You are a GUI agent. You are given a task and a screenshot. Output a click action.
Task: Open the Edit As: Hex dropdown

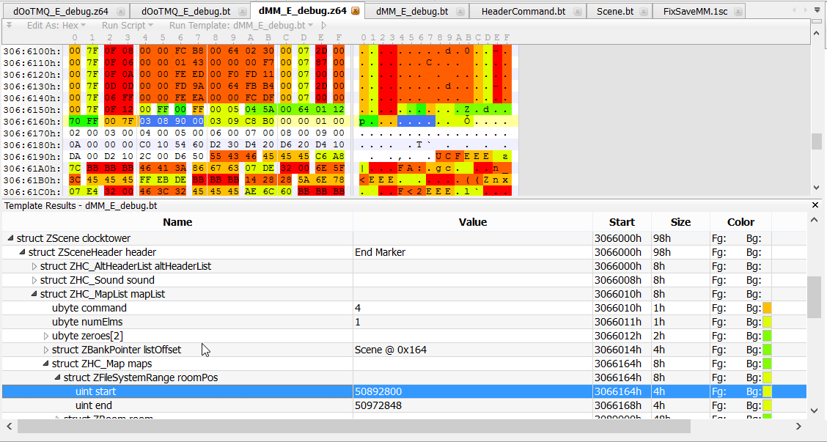pyautogui.click(x=56, y=26)
